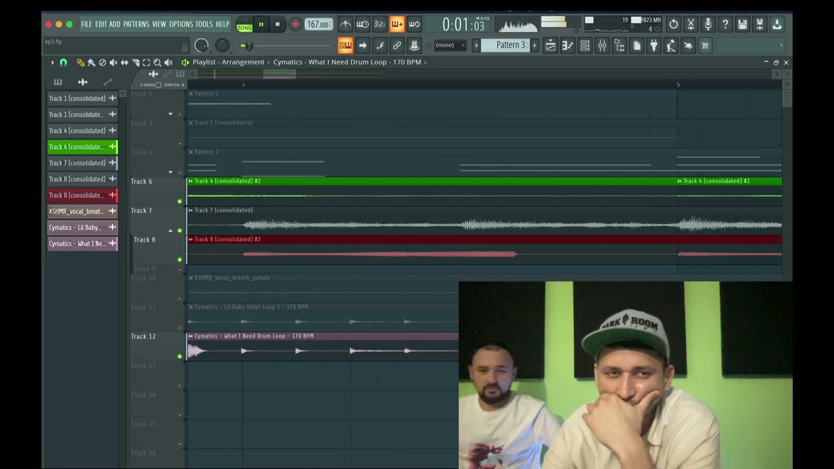The image size is (834, 469).
Task: Open the content library shopping cart
Action: pyautogui.click(x=704, y=45)
